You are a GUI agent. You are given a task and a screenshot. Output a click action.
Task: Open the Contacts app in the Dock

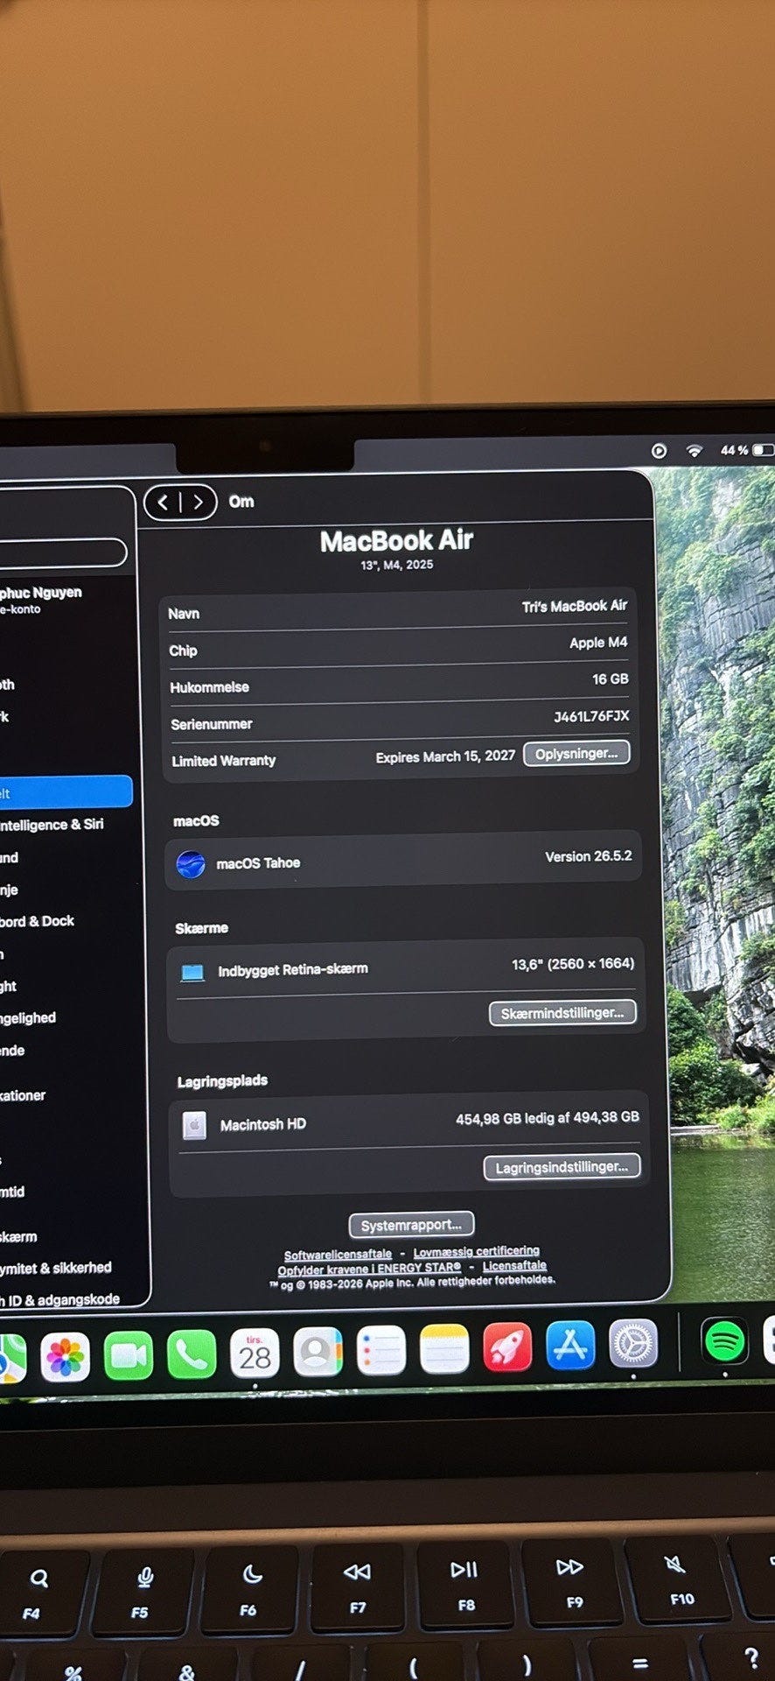pyautogui.click(x=318, y=1352)
